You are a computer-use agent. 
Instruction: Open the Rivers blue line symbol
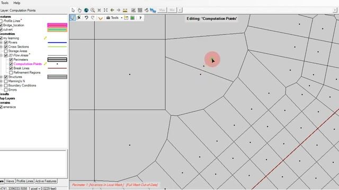click(57, 42)
